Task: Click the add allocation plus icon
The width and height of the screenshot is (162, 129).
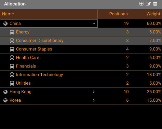Action: [141, 4]
